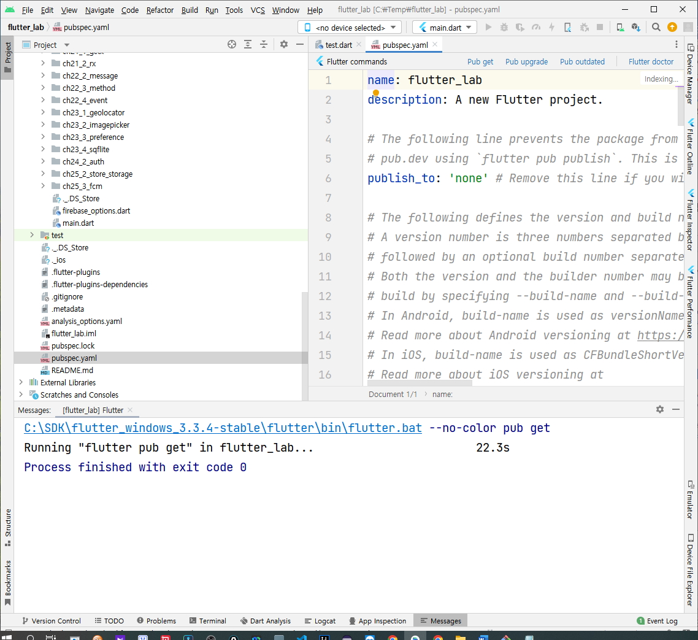Open the VCS menu
The image size is (698, 640).
[257, 10]
